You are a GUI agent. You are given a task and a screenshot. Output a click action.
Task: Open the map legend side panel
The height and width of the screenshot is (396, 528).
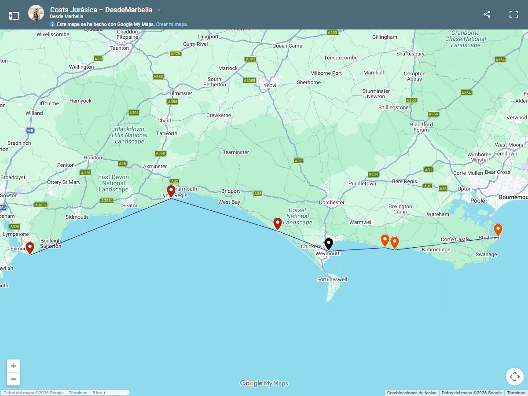point(14,16)
